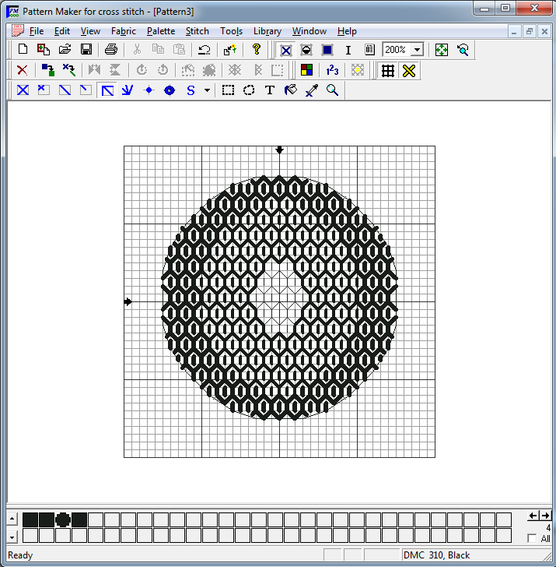Select the zoom magnifier tool
Image resolution: width=556 pixels, height=567 pixels.
coord(333,90)
